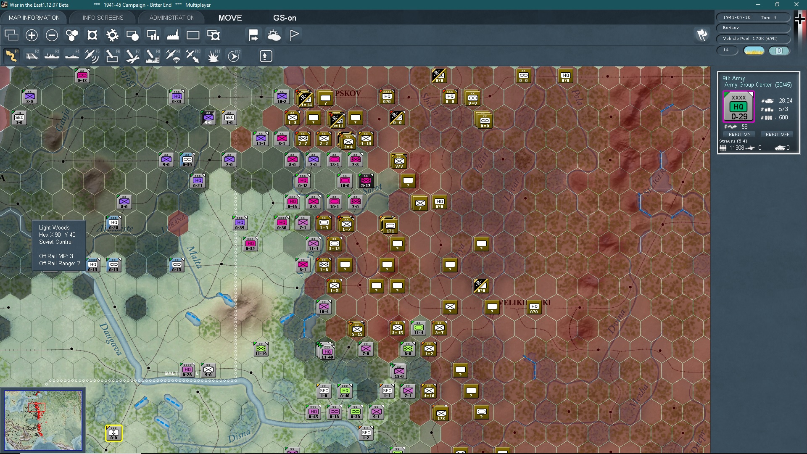The width and height of the screenshot is (807, 454).
Task: Click the flag with arrow icon
Action: pyautogui.click(x=253, y=35)
